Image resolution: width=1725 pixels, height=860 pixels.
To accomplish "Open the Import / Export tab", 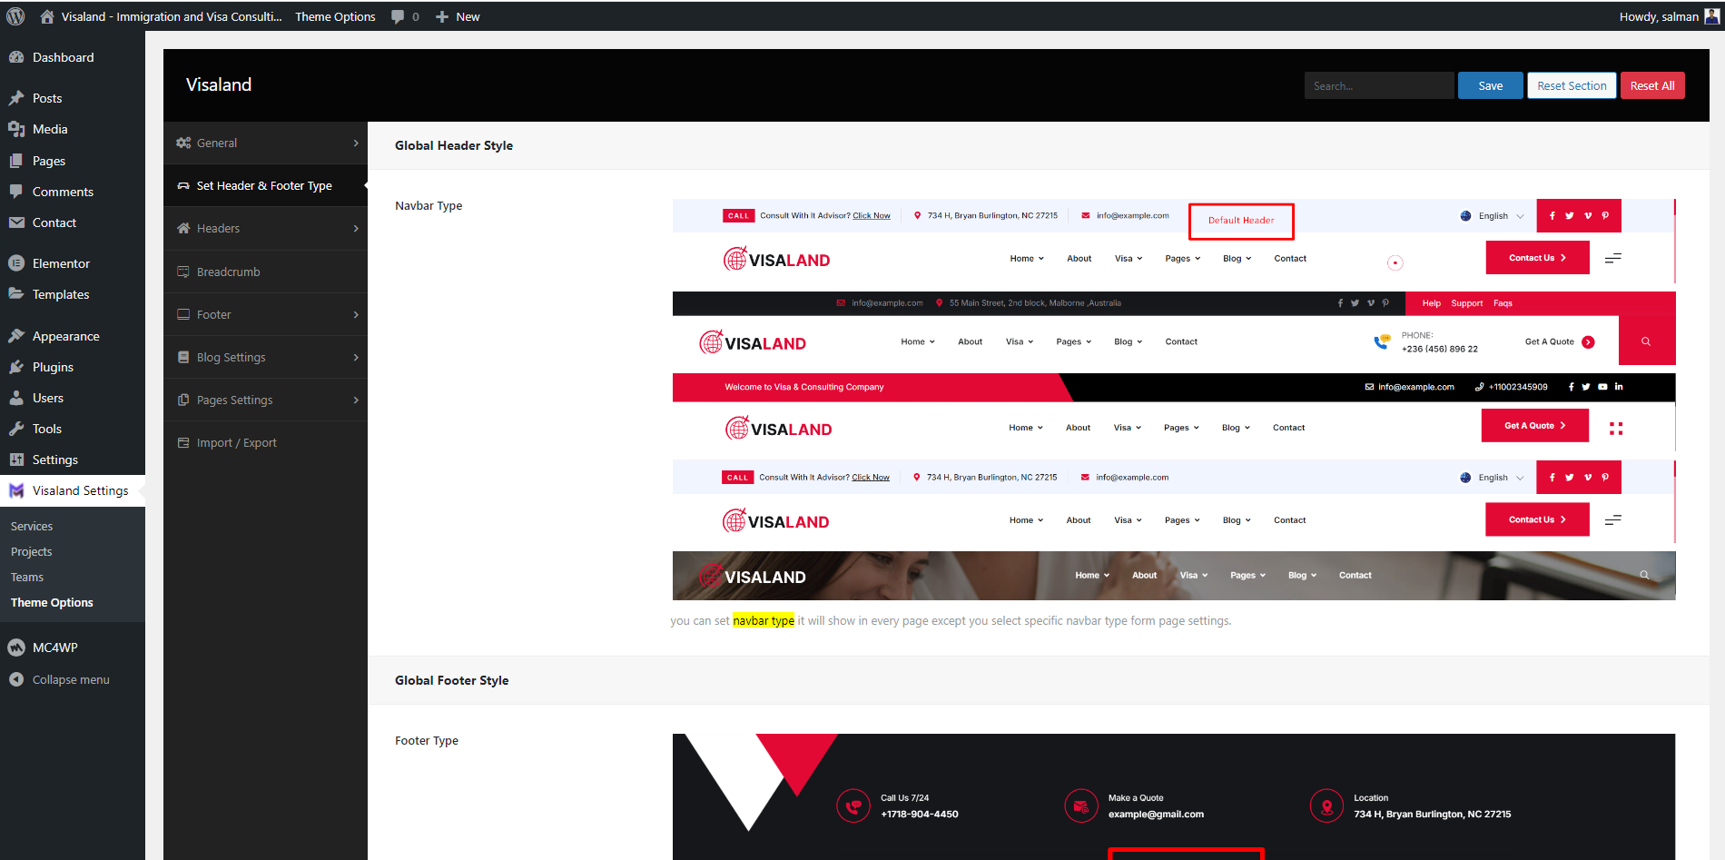I will coord(265,442).
